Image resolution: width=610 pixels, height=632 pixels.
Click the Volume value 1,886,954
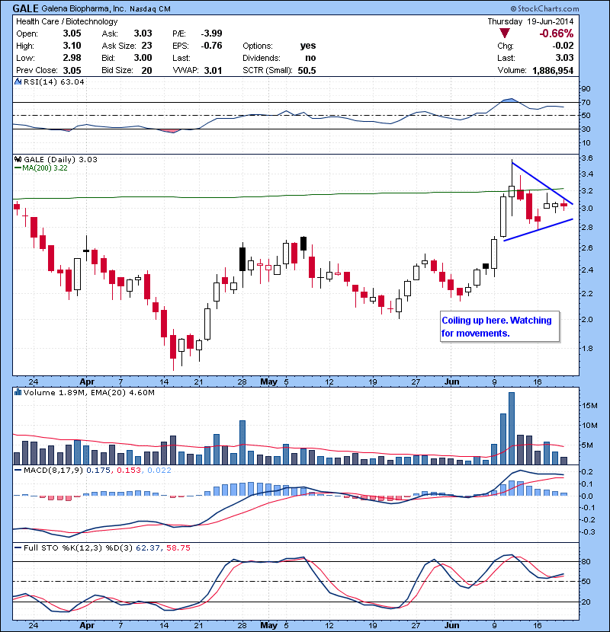(x=553, y=71)
